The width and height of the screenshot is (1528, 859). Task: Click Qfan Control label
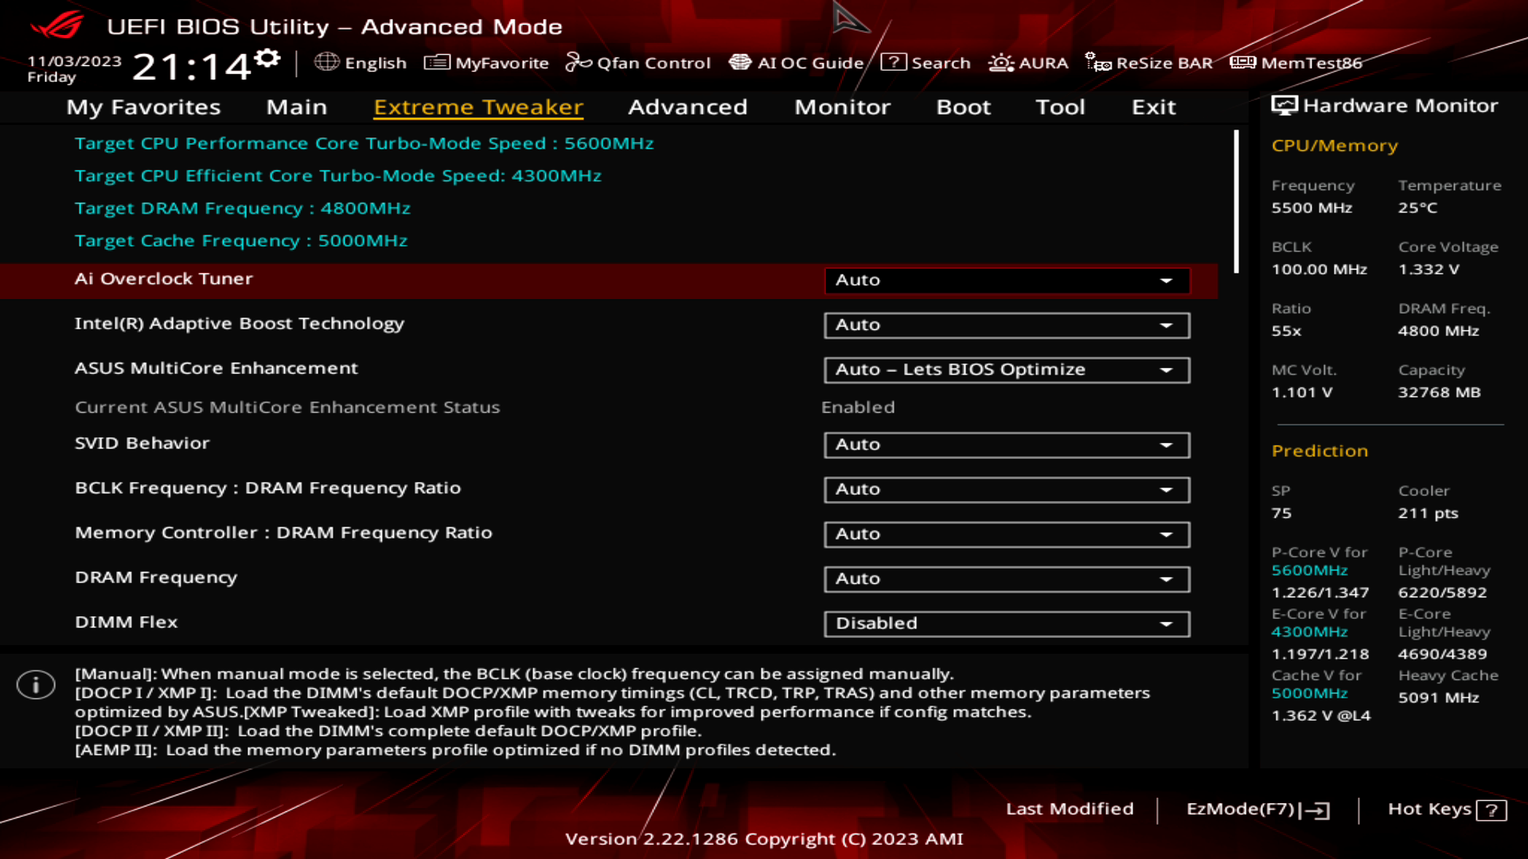(x=653, y=63)
